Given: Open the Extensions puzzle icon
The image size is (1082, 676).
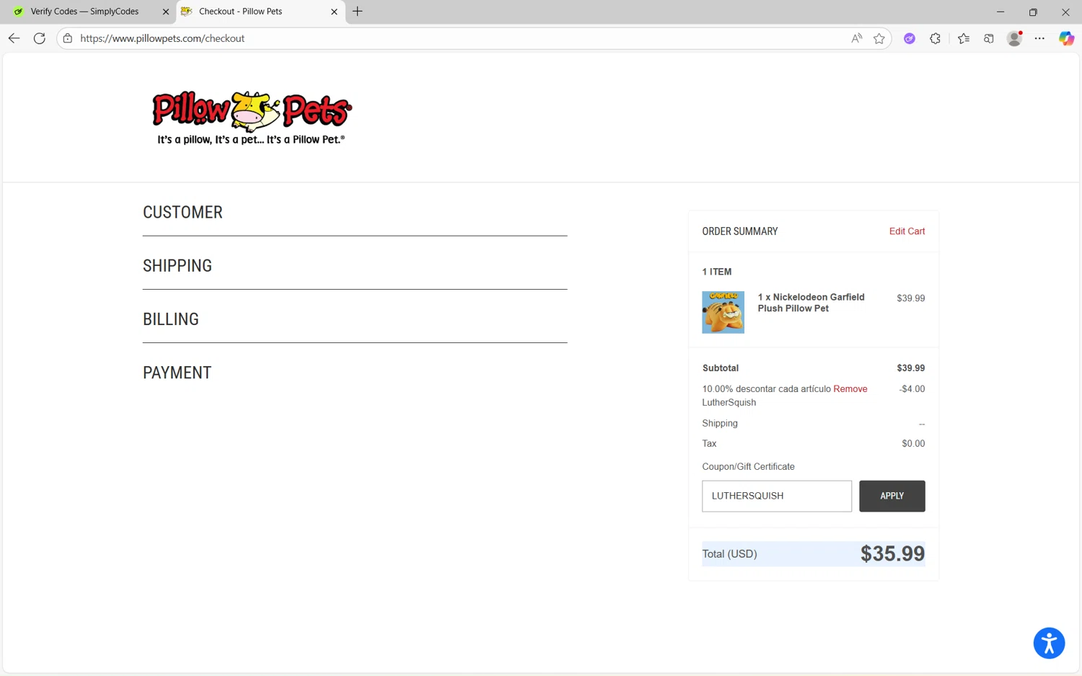Looking at the screenshot, I should click(936, 39).
